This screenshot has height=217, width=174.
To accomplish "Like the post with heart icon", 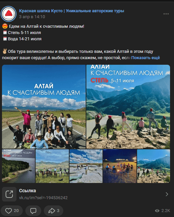I will 12,211.
